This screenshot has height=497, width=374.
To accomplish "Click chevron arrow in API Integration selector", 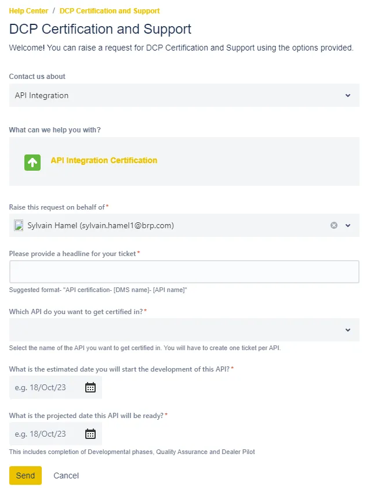I will [348, 95].
